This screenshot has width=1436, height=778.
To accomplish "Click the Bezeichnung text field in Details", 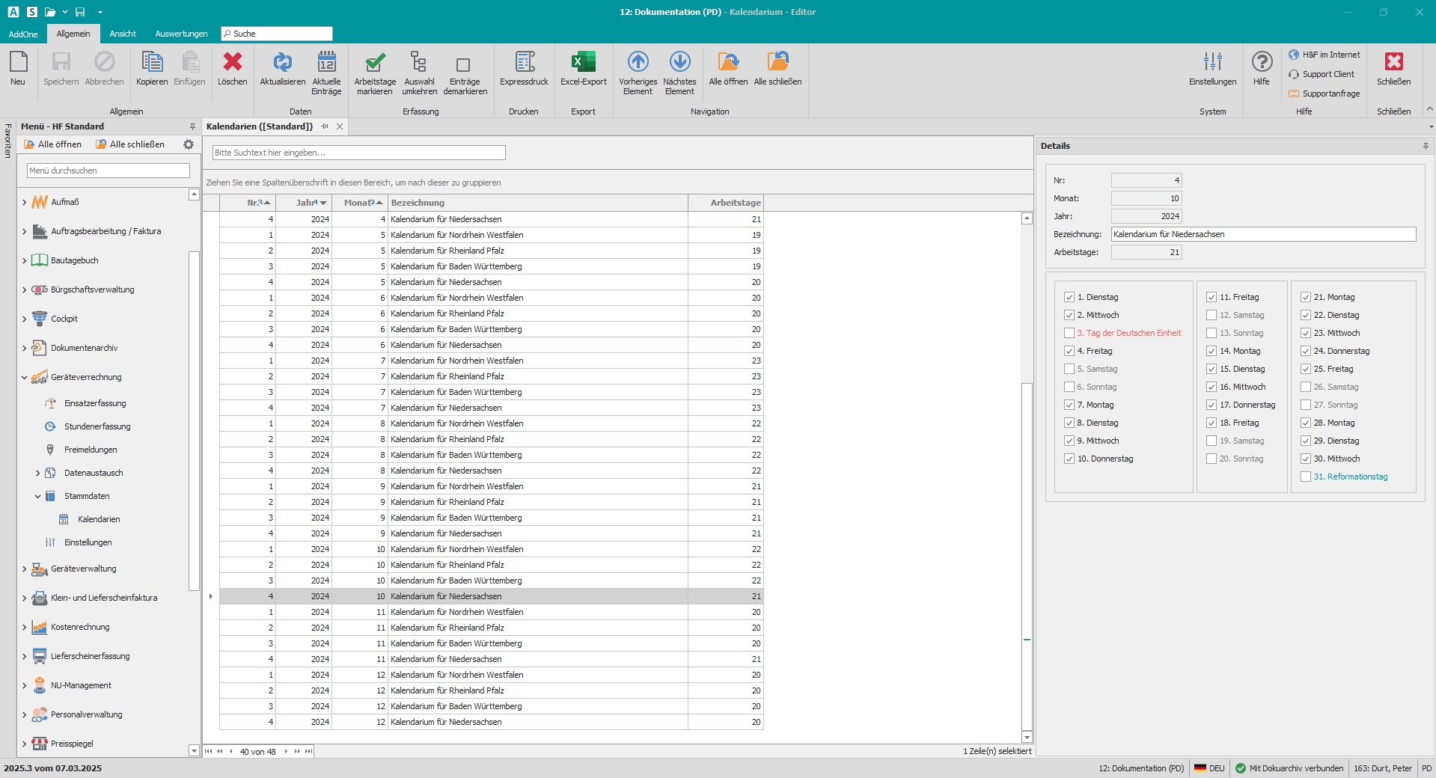I will pos(1262,234).
